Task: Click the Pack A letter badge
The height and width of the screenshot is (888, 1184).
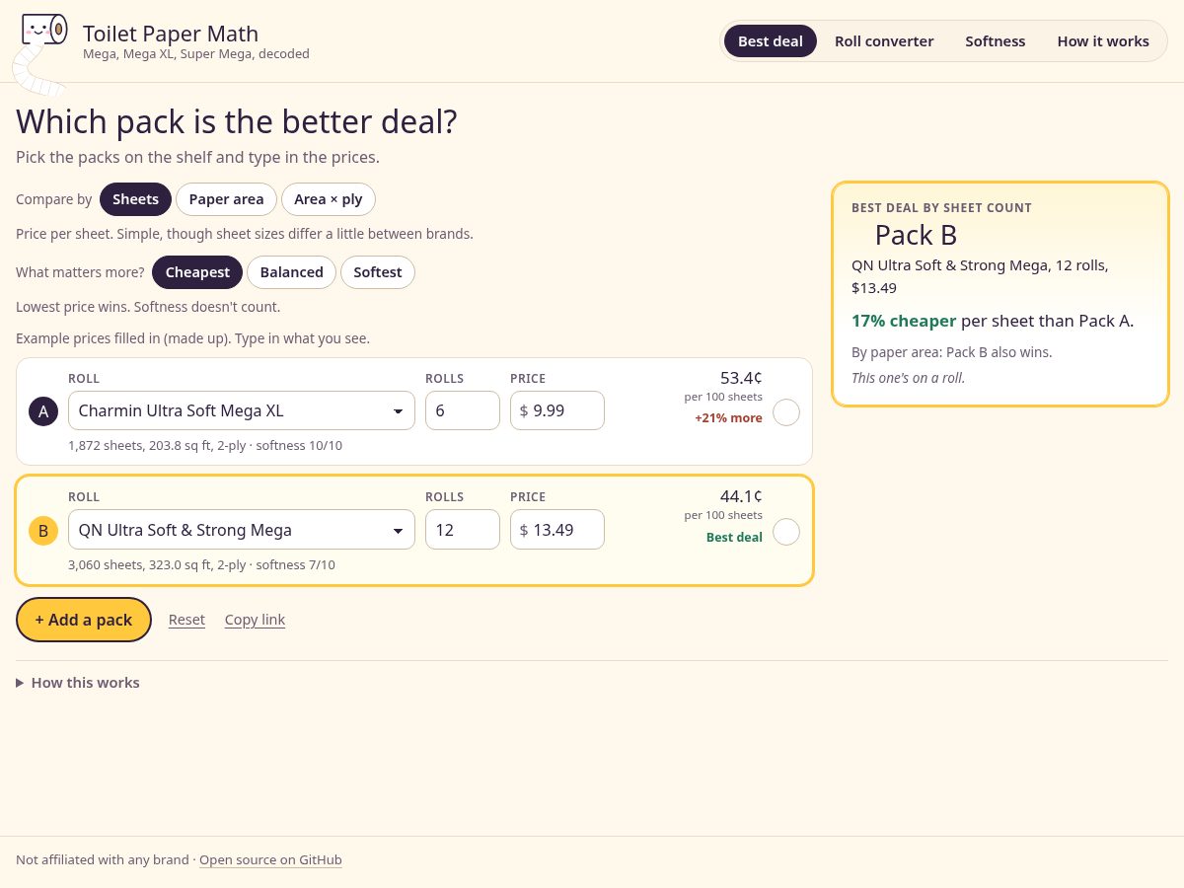Action: (42, 411)
